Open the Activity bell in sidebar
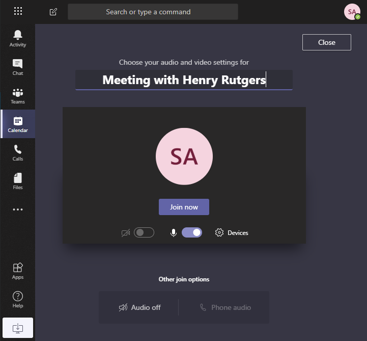The width and height of the screenshot is (367, 341). tap(18, 38)
